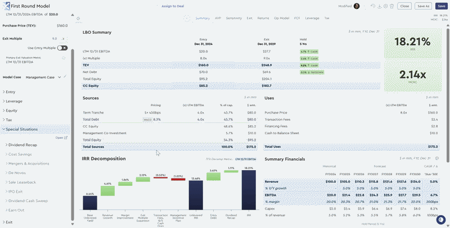Expand the Tax section in sidebar

[7, 120]
